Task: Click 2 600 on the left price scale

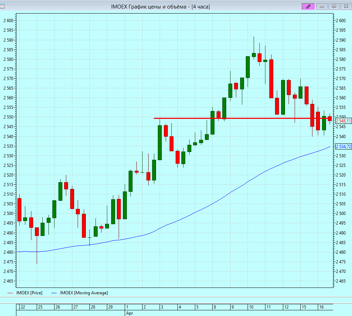Action: (x=9, y=21)
